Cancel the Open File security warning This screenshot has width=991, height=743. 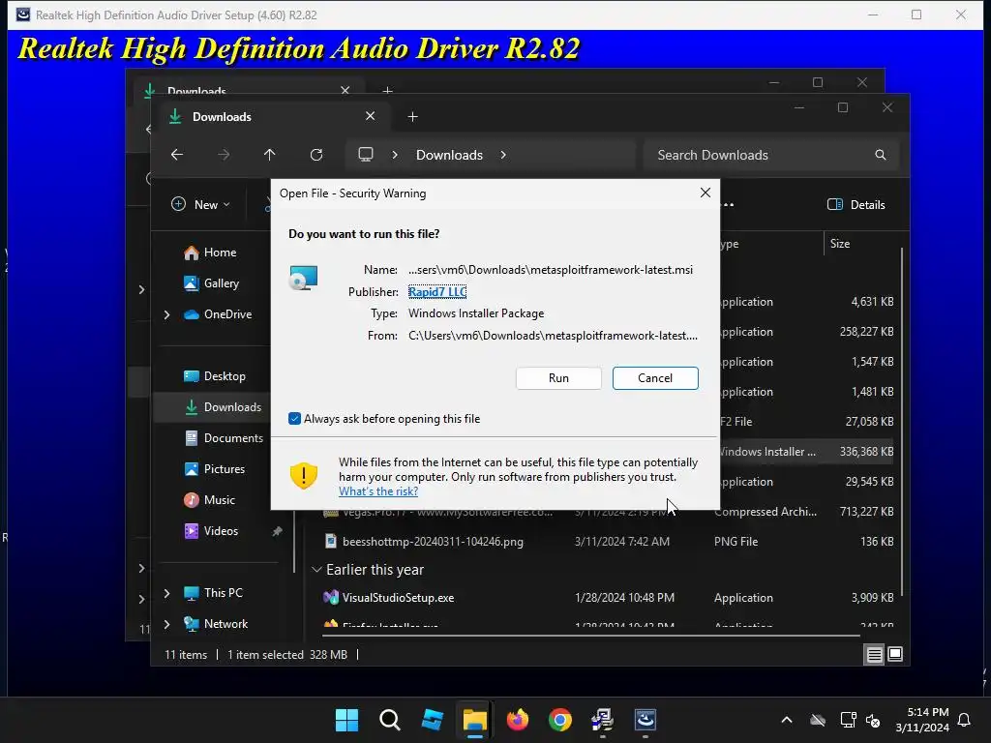coord(655,378)
